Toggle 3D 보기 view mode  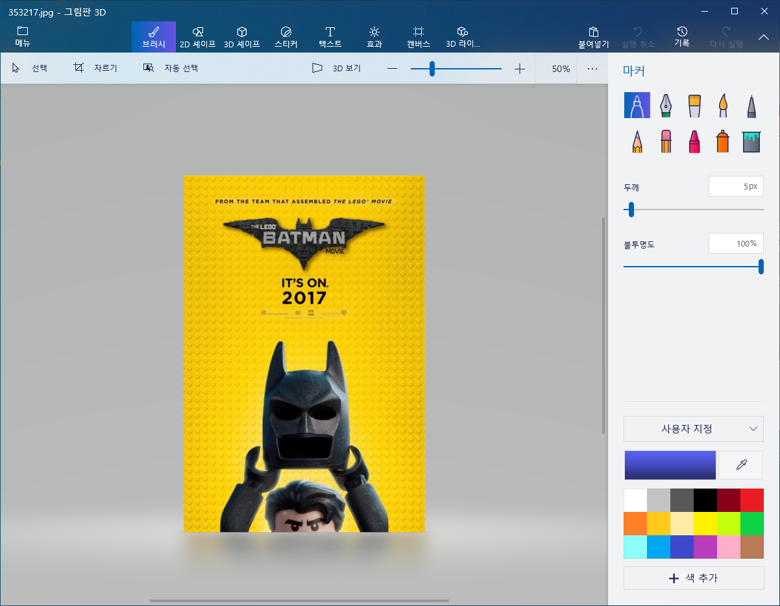coord(336,68)
